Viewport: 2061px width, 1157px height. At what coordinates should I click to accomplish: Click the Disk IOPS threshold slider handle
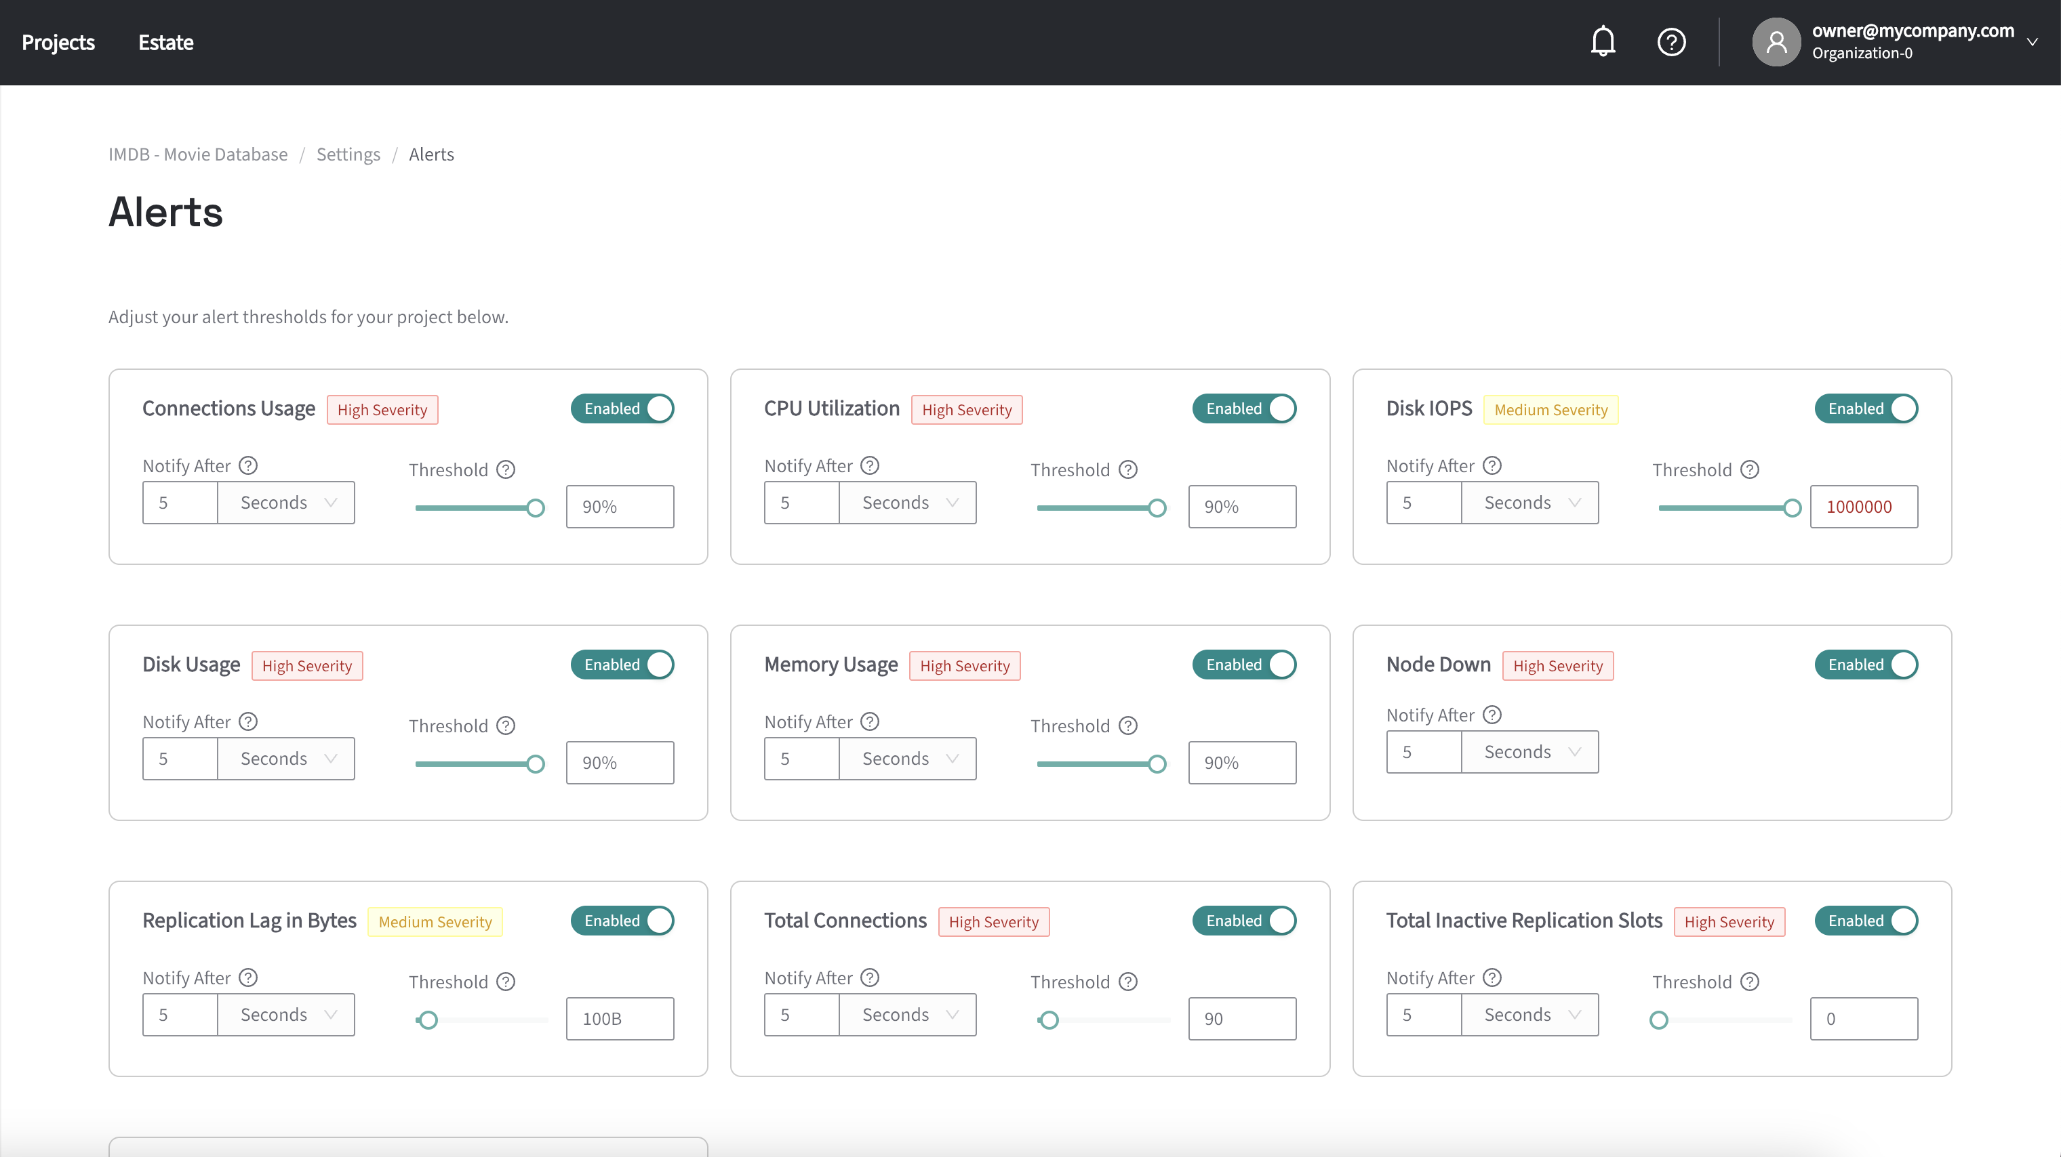point(1792,508)
